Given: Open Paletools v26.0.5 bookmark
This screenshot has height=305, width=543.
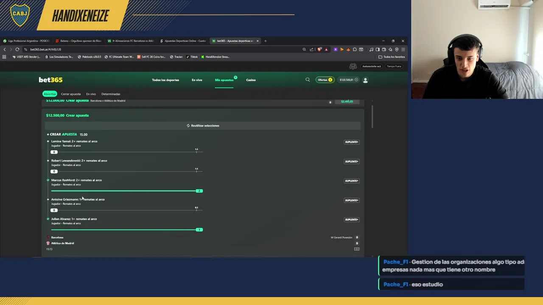Looking at the screenshot, I should coord(90,57).
